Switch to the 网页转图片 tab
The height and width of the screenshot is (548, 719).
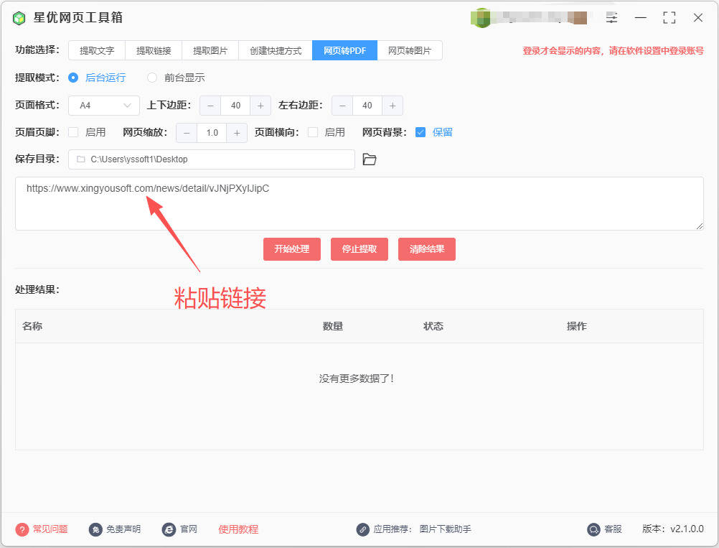click(410, 50)
